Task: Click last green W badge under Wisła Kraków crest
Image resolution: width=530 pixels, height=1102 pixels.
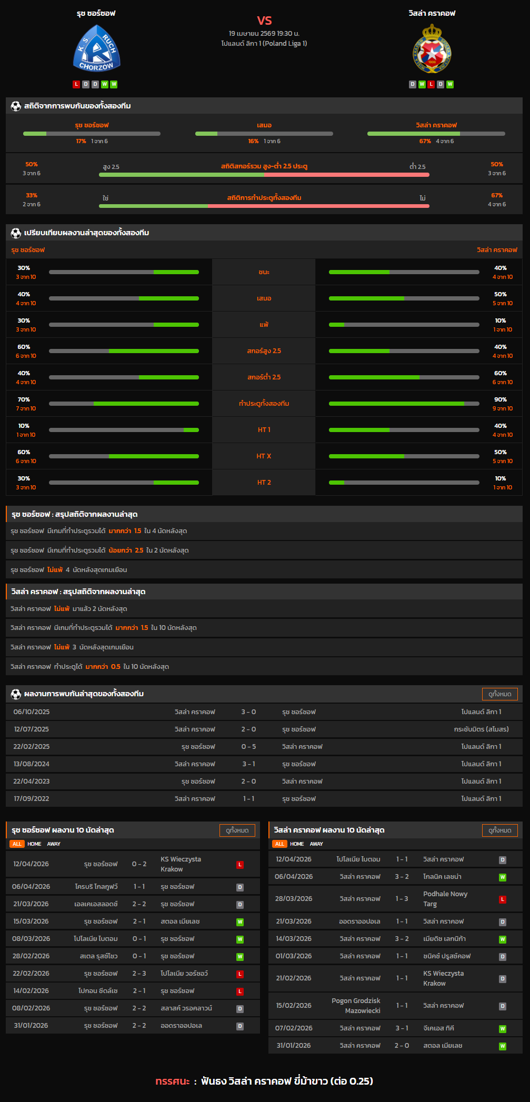Action: click(x=450, y=84)
